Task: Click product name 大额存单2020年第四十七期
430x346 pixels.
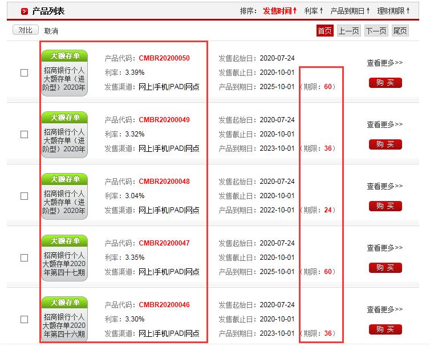Action: point(64,264)
